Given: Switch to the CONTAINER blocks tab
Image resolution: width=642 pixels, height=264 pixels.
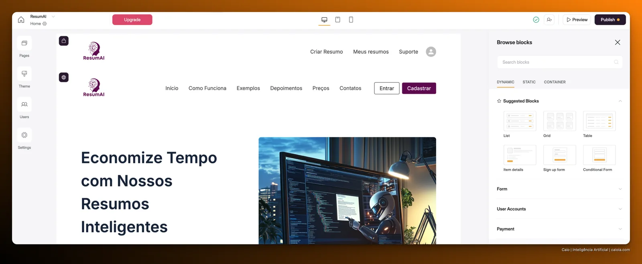Looking at the screenshot, I should point(555,82).
